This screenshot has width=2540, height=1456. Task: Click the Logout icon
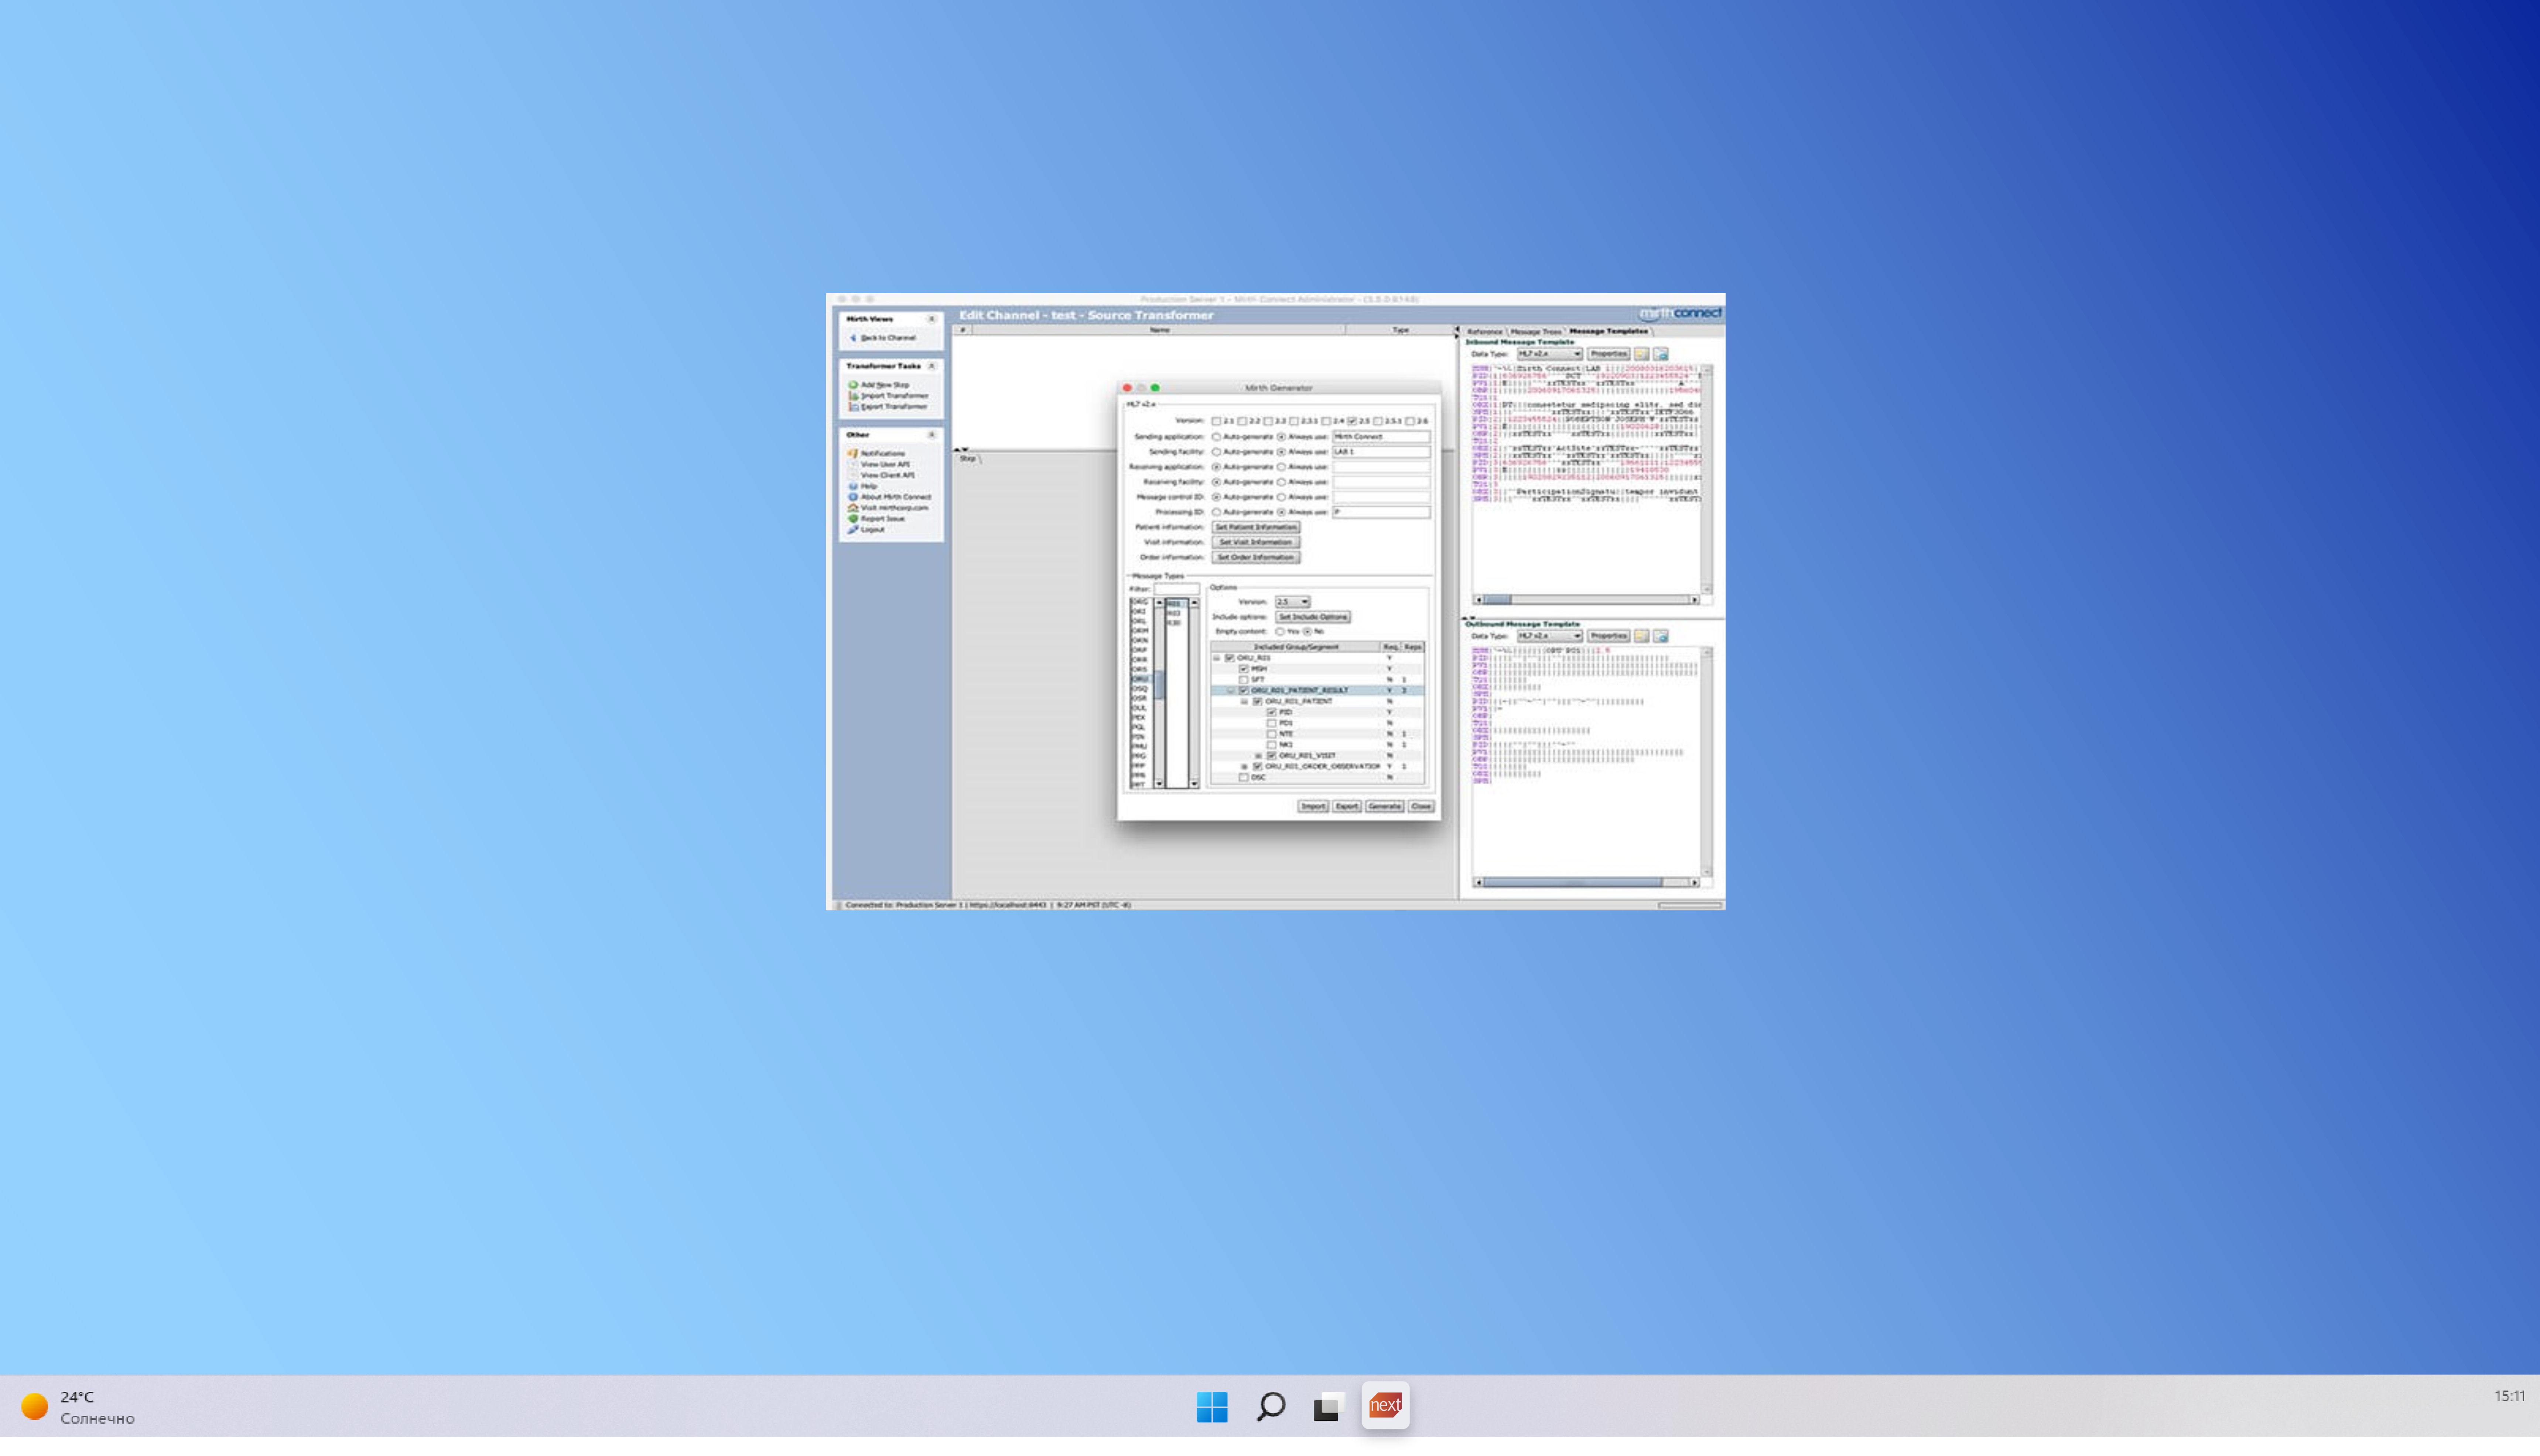click(x=853, y=530)
